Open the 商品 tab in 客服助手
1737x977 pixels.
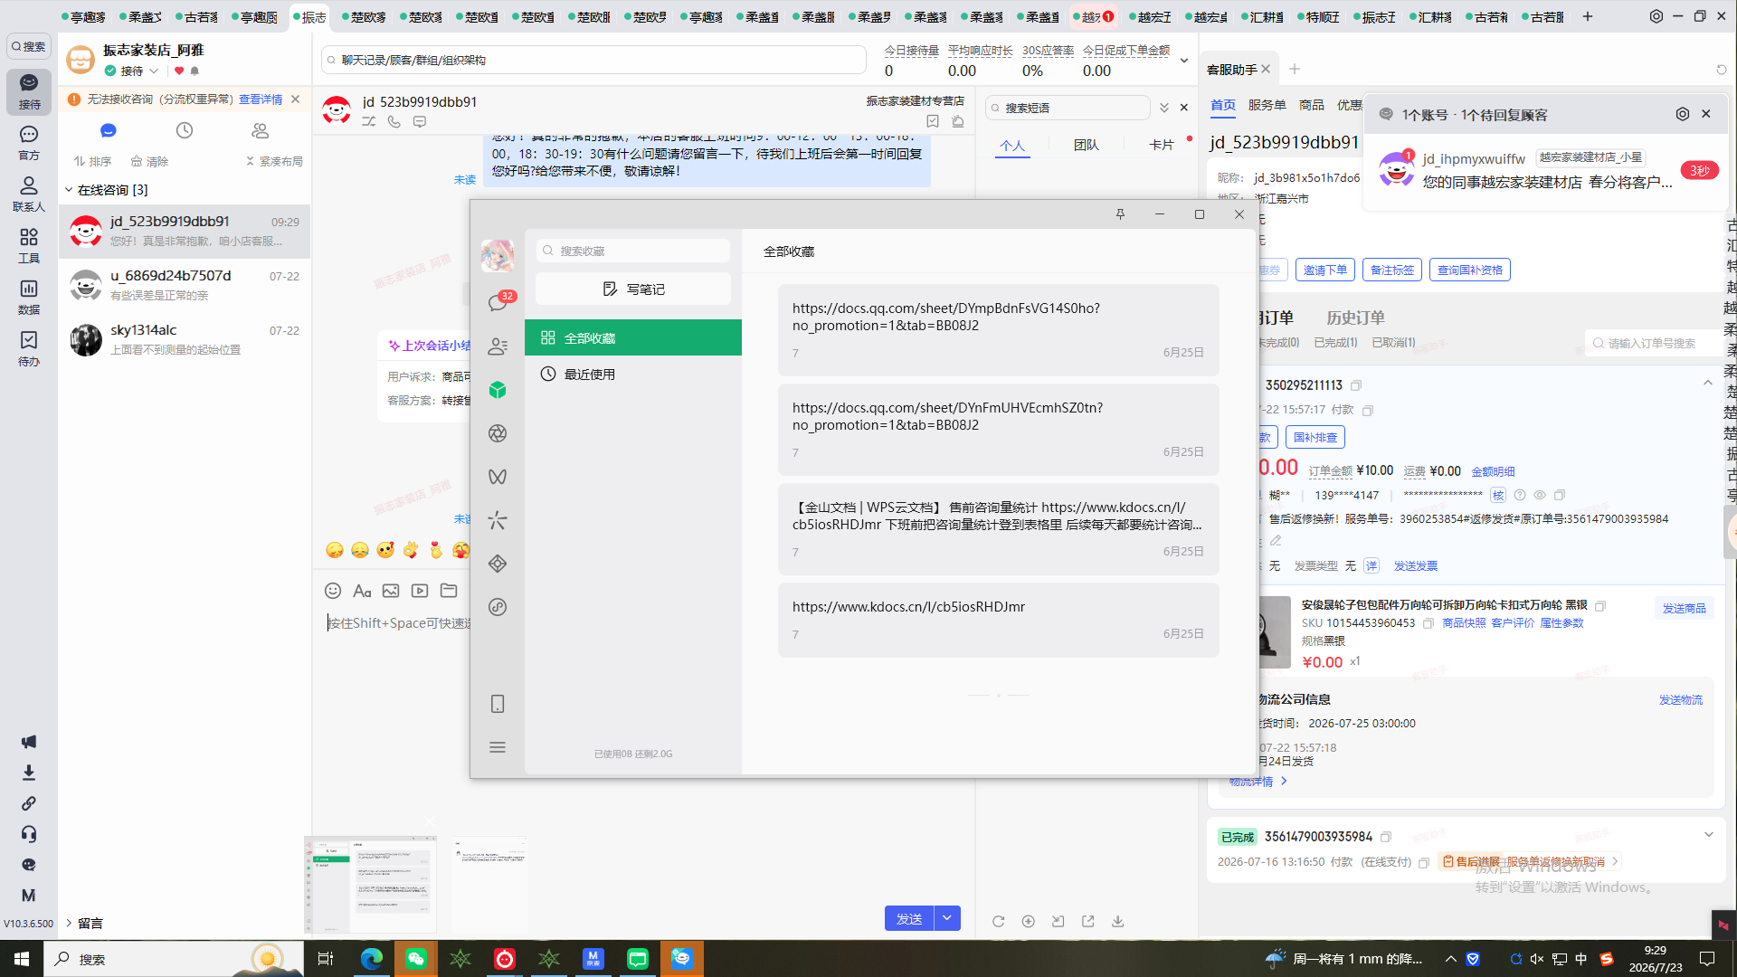(1311, 105)
